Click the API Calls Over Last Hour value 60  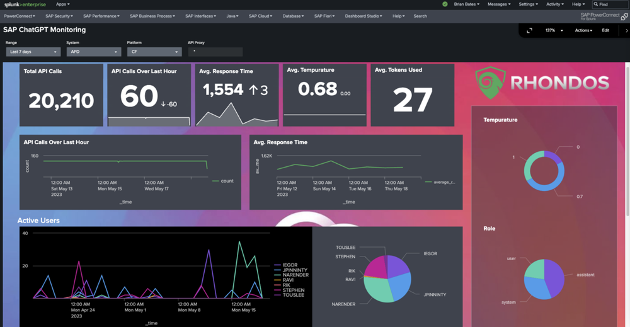139,96
